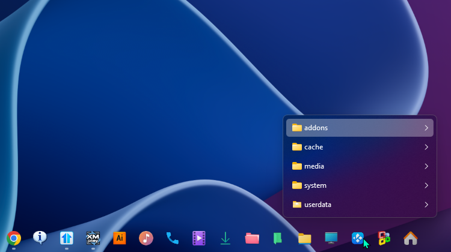Open the orange music note app

[146, 238]
